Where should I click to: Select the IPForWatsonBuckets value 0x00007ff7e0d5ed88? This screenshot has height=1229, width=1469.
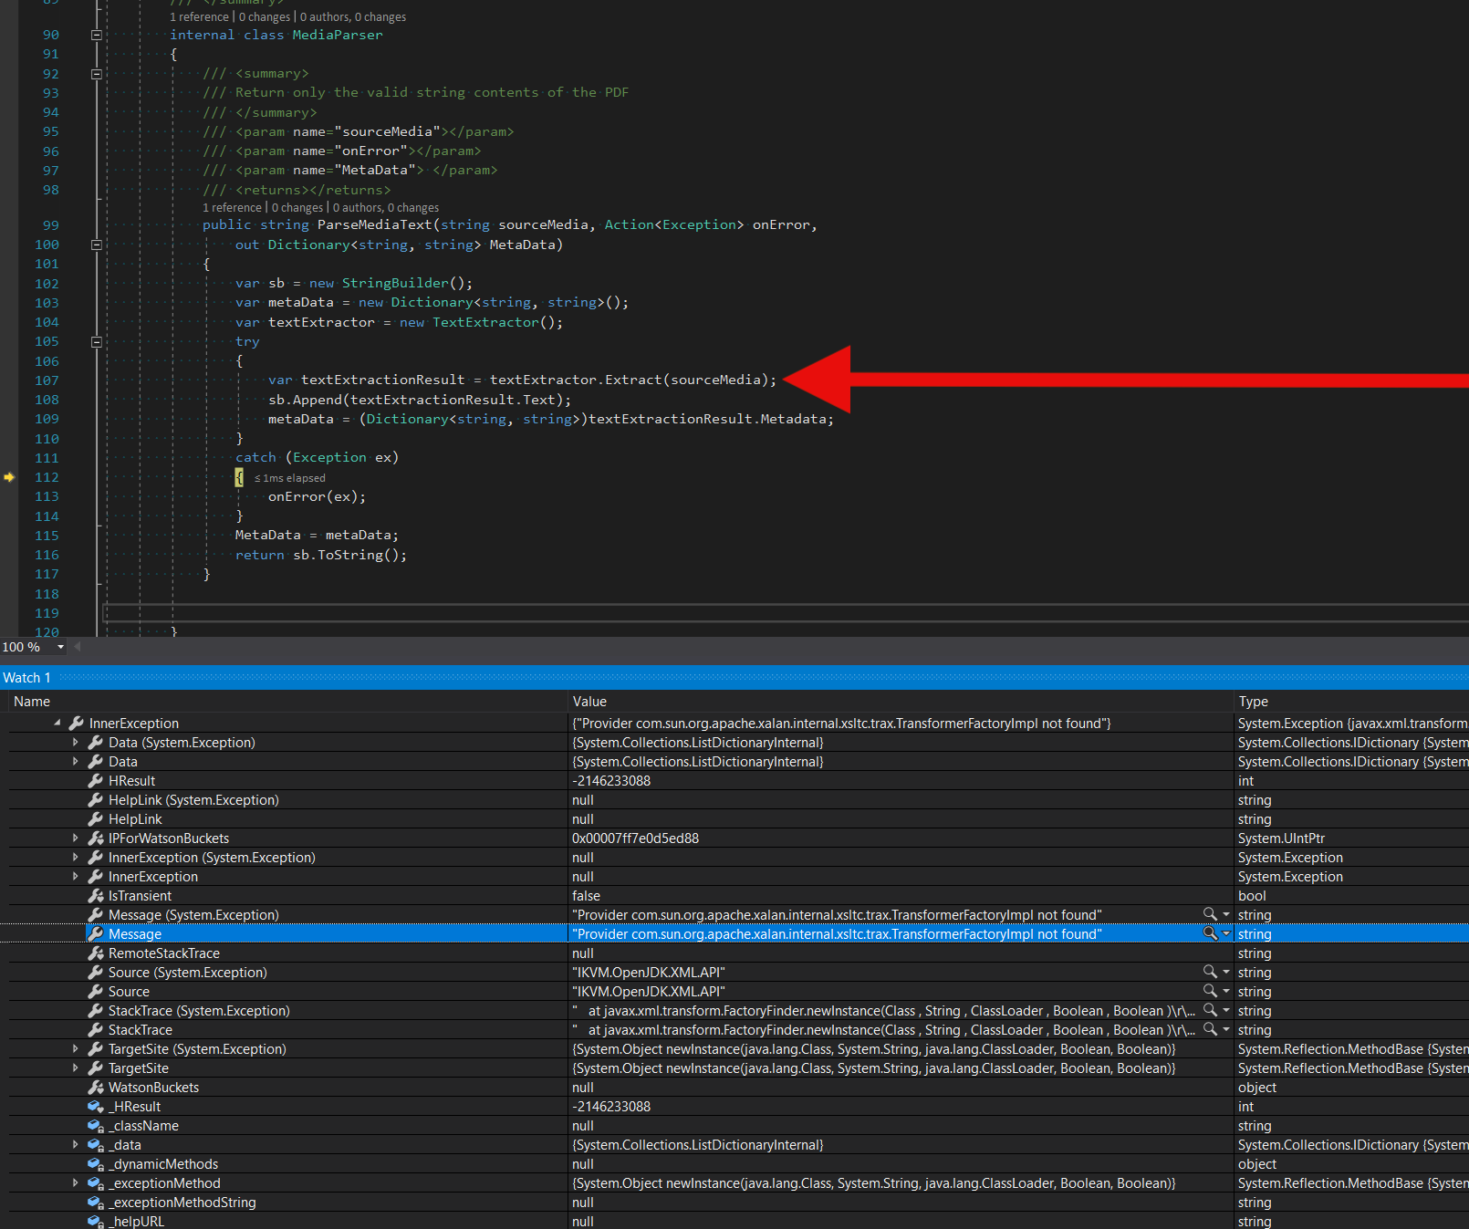click(x=635, y=838)
